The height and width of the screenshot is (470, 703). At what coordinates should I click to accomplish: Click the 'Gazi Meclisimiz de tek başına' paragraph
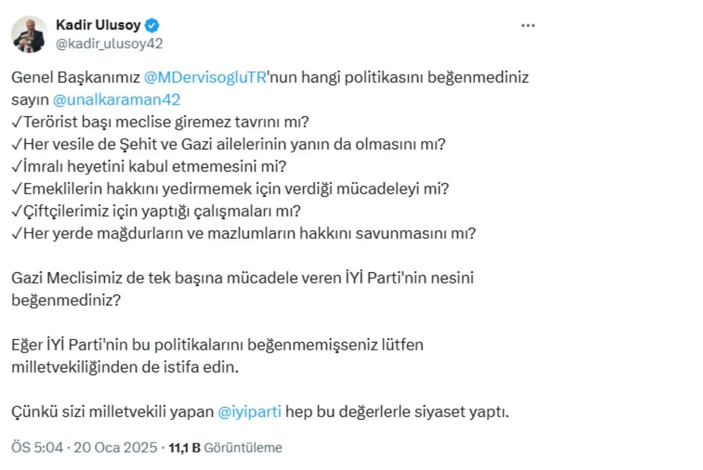click(242, 289)
